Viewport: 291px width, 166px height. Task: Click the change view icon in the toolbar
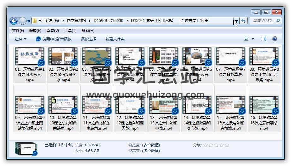click(246, 39)
